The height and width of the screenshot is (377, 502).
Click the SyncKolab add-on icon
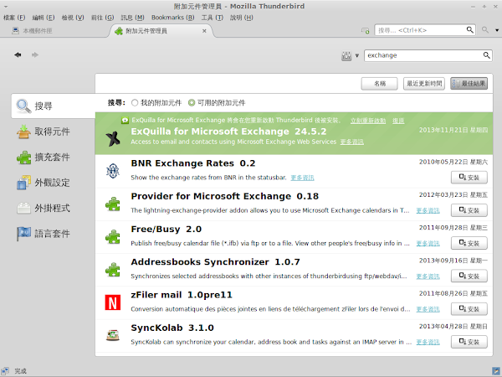coord(113,336)
